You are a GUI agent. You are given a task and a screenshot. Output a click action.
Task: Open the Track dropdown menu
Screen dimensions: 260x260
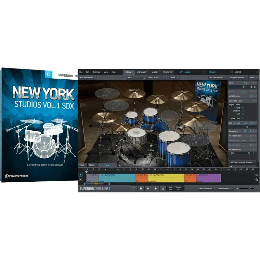pyautogui.click(x=83, y=165)
